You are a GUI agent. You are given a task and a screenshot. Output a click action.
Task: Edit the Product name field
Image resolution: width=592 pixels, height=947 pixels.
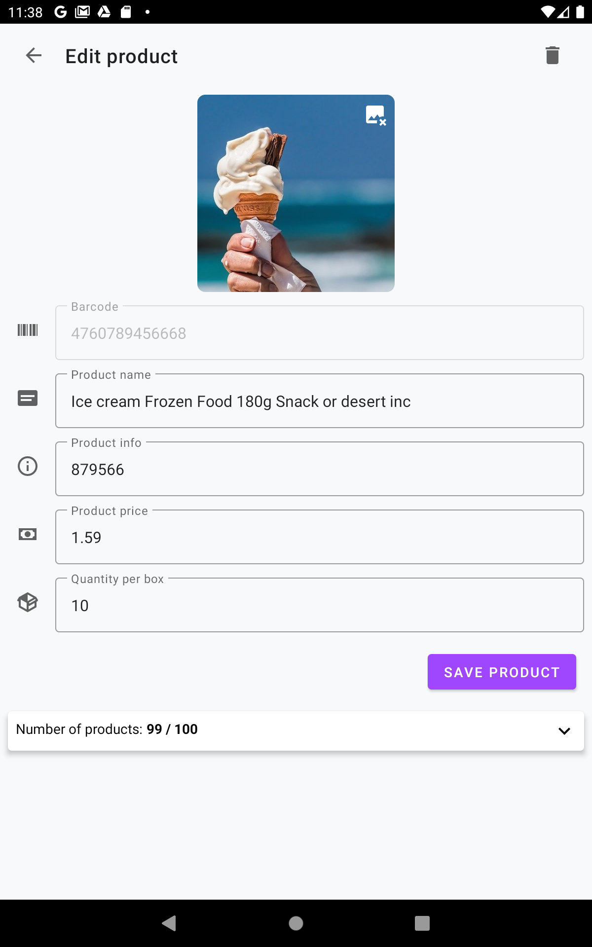319,401
